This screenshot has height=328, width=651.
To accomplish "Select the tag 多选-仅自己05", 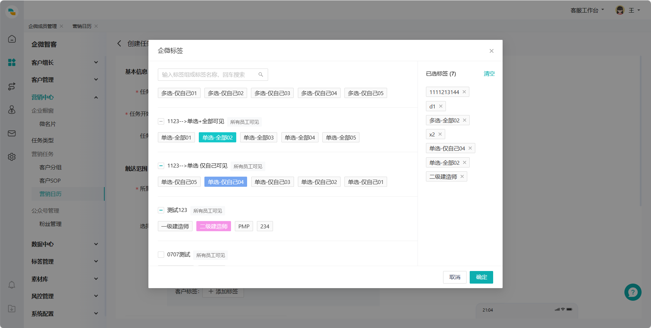I will pyautogui.click(x=366, y=93).
